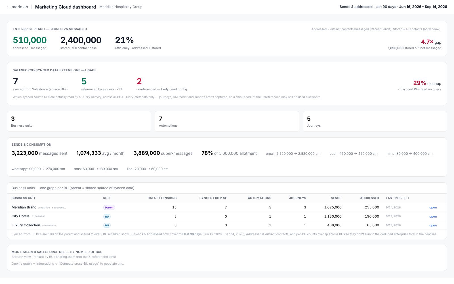Click the 5 referenced by a query count
Image resolution: width=454 pixels, height=284 pixels.
pos(84,82)
